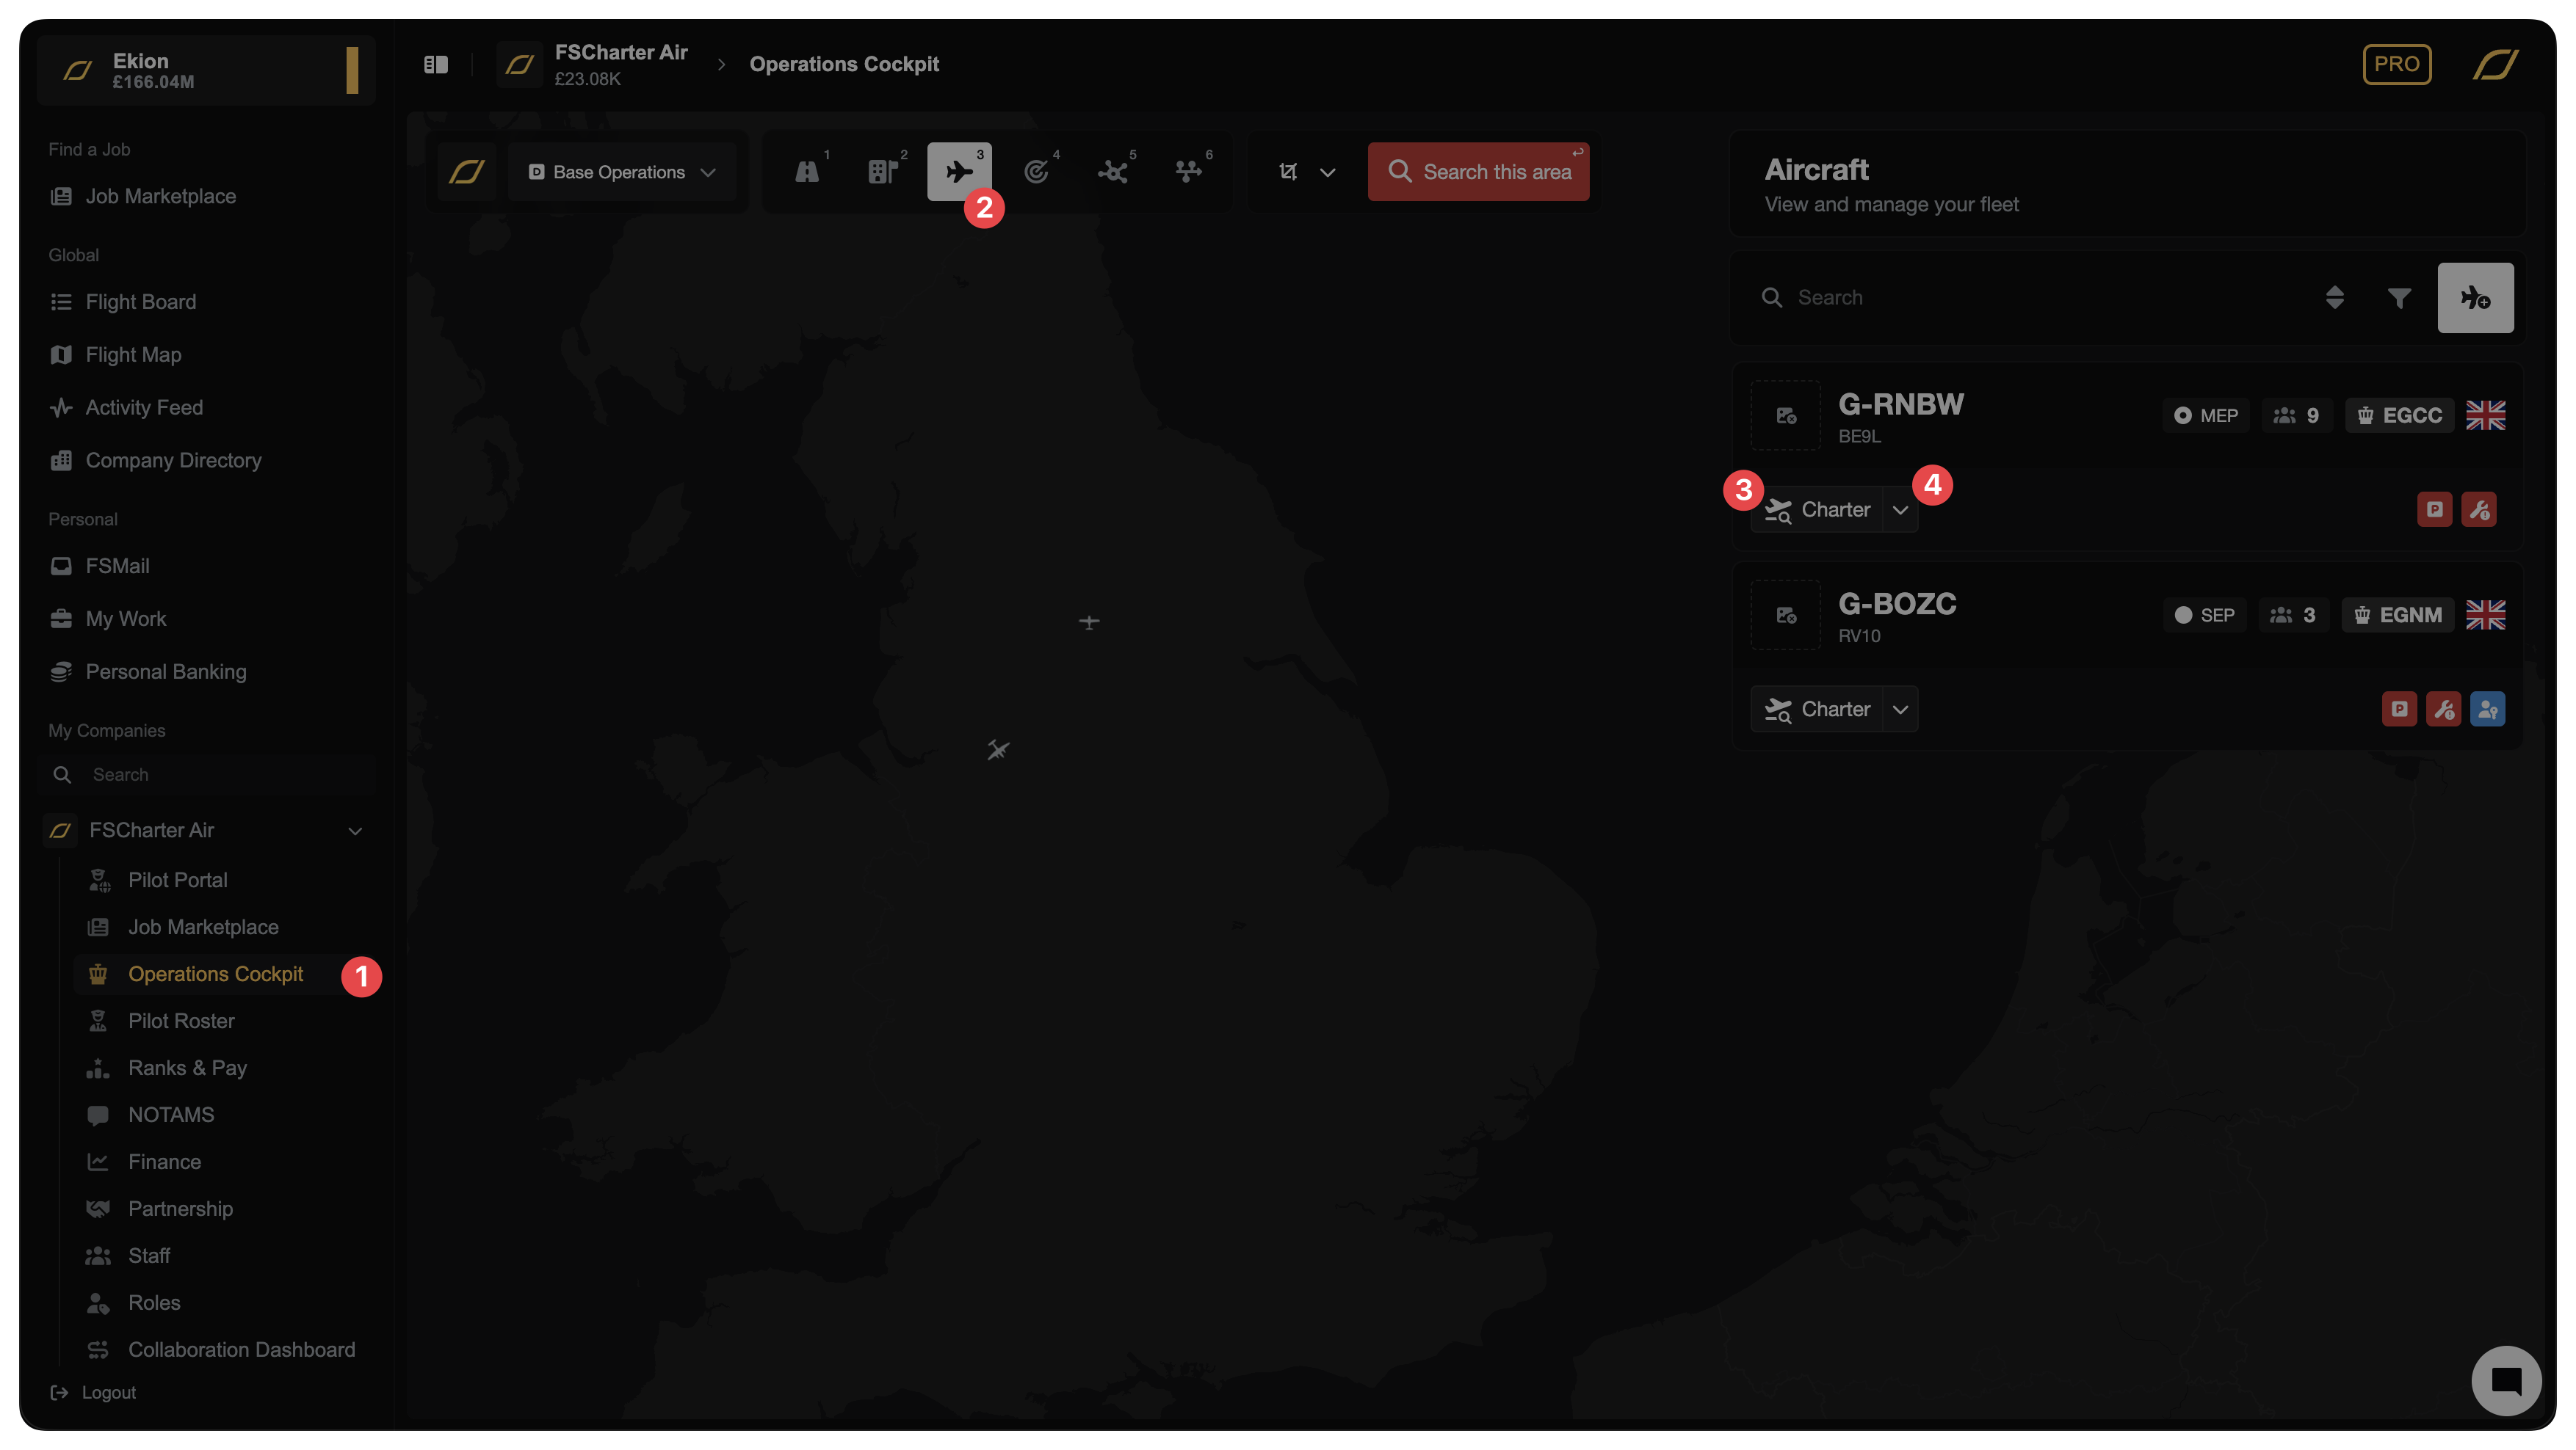The height and width of the screenshot is (1450, 2576).
Task: Select the buildings/FBO toolbar icon
Action: [x=882, y=172]
